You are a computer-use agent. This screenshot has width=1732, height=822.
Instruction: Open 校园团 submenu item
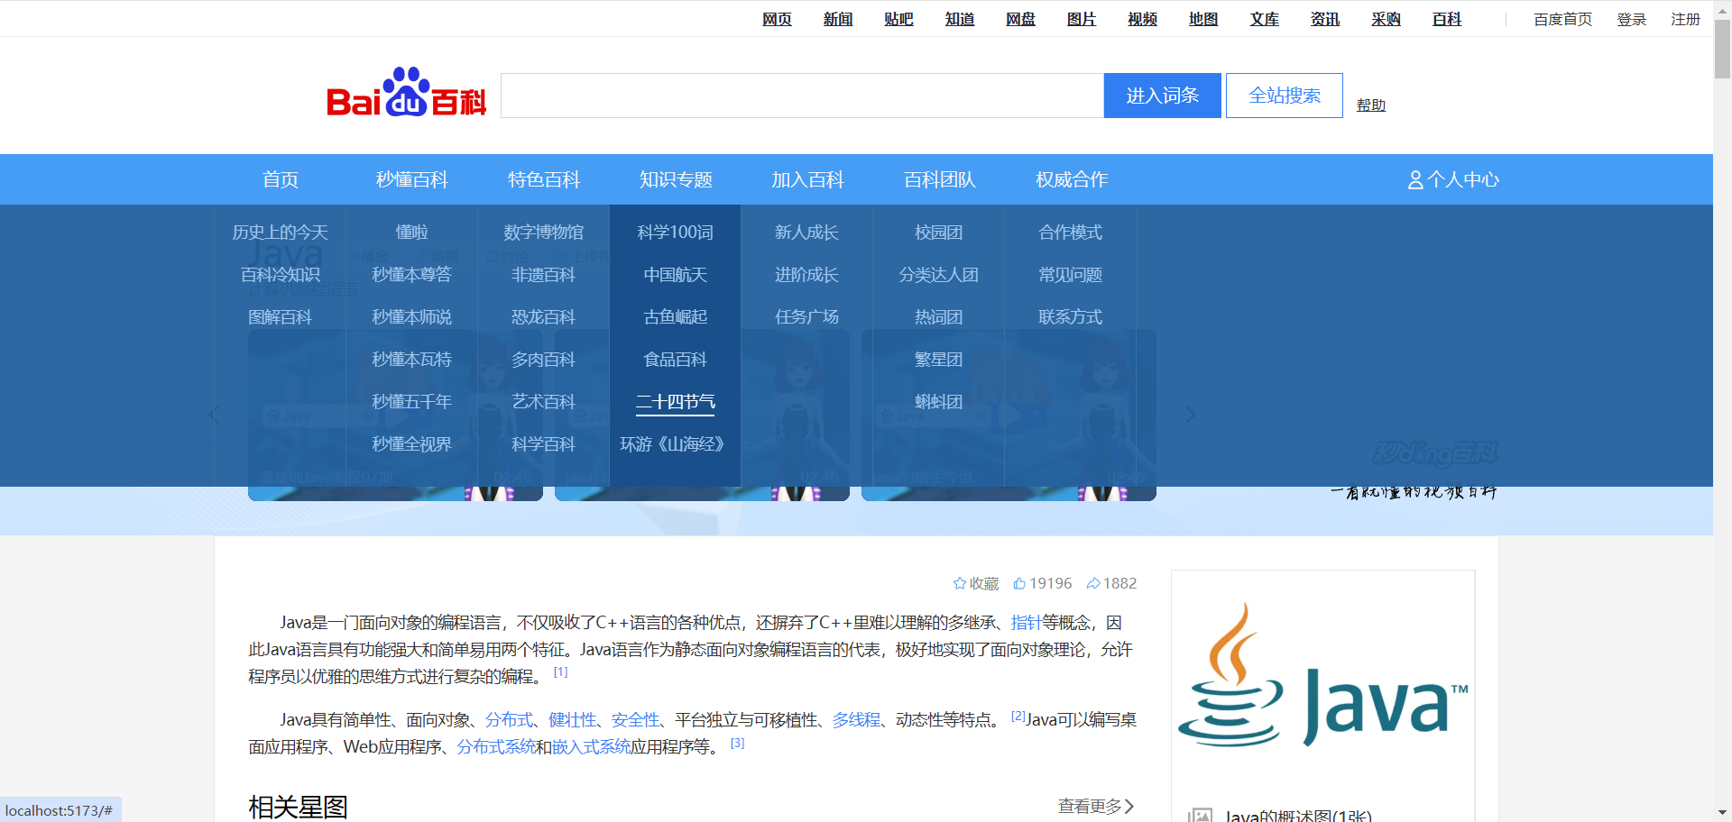coord(939,233)
